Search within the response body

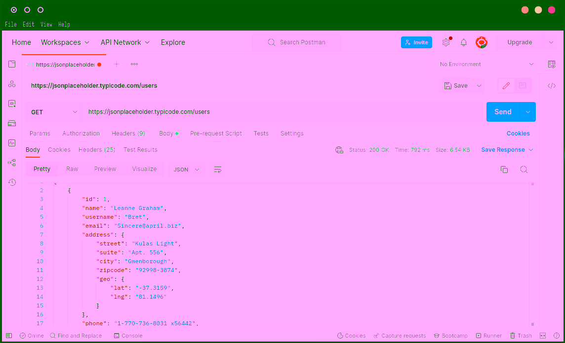click(x=524, y=169)
